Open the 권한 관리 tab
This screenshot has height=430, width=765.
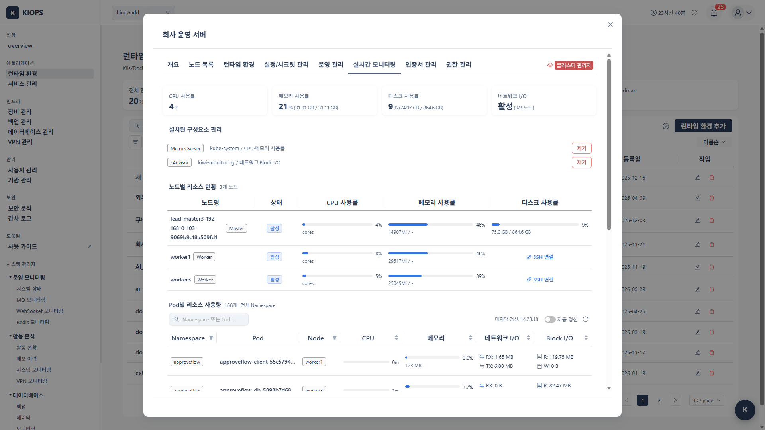click(458, 64)
